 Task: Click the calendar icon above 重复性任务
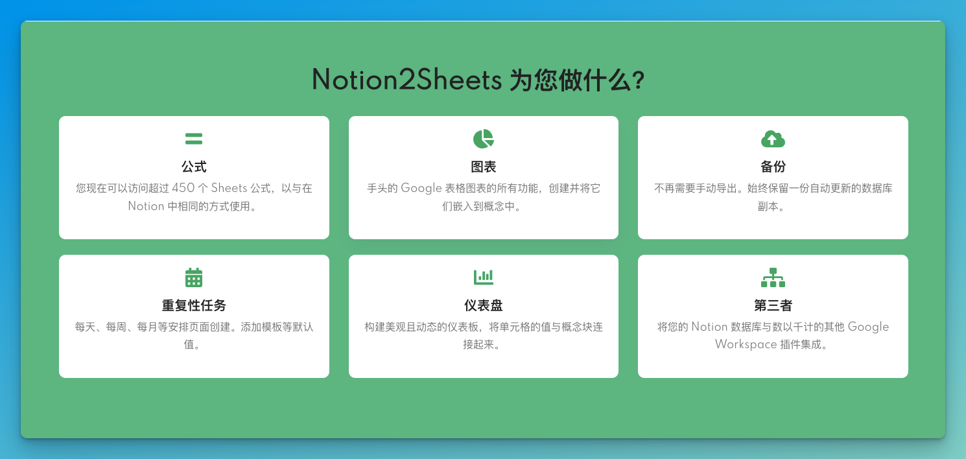point(194,277)
